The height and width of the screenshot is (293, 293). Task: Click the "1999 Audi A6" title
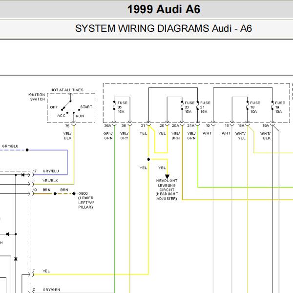[x=164, y=9]
